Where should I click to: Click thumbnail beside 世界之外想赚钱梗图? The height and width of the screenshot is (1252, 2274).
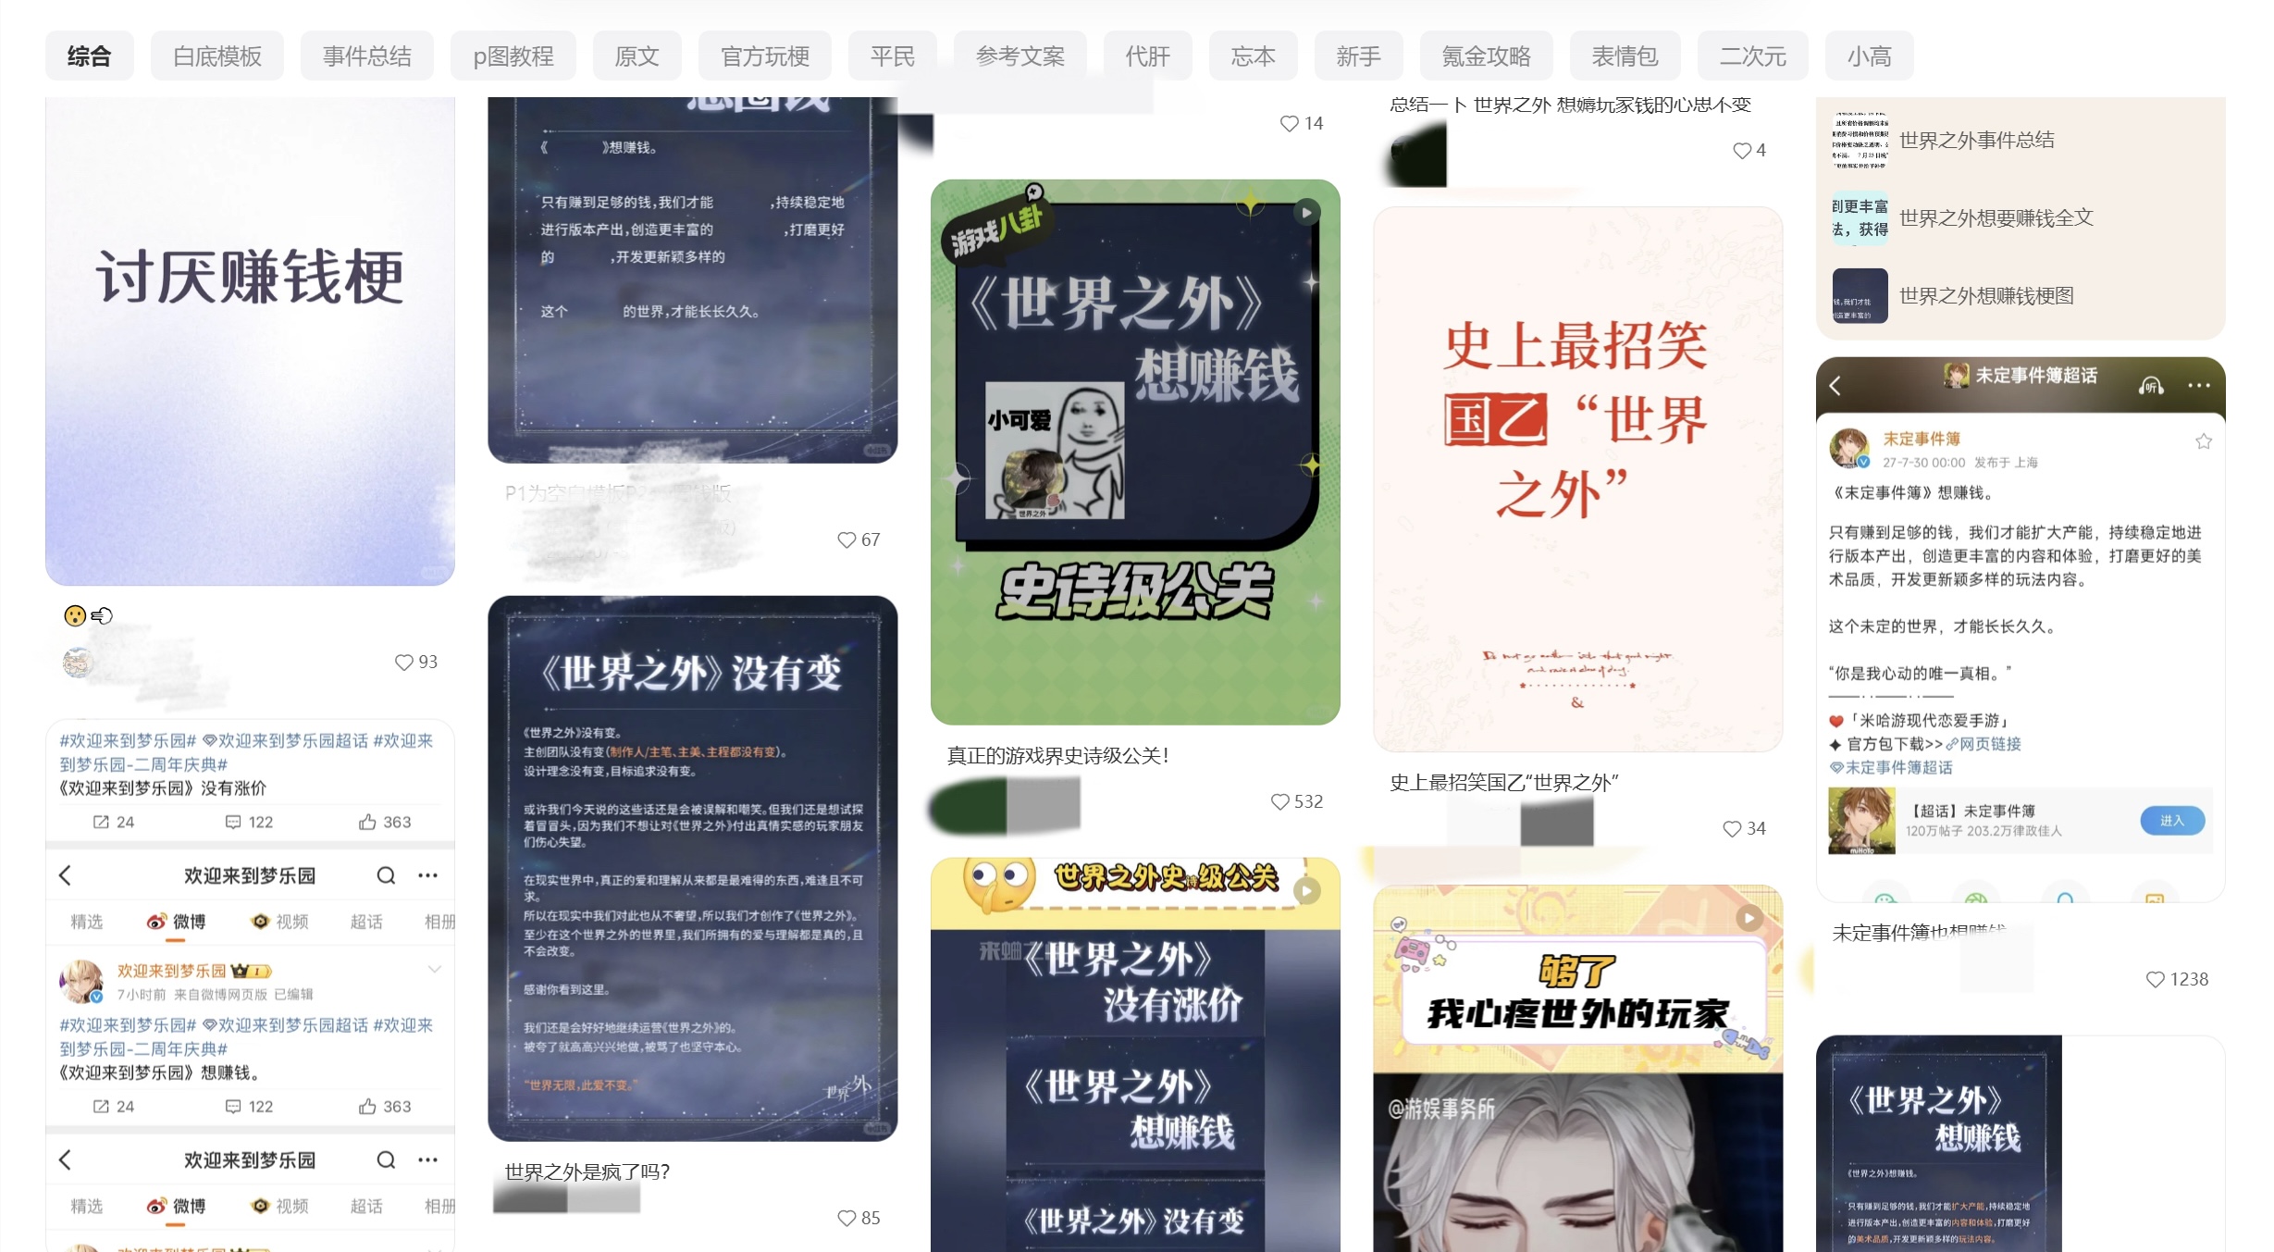point(1860,296)
